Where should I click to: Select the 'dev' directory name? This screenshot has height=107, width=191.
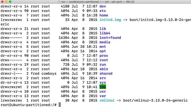(103, 6)
